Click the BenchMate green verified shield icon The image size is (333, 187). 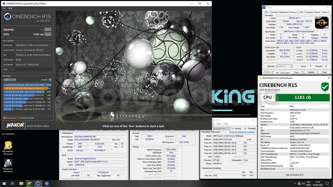pyautogui.click(x=325, y=87)
